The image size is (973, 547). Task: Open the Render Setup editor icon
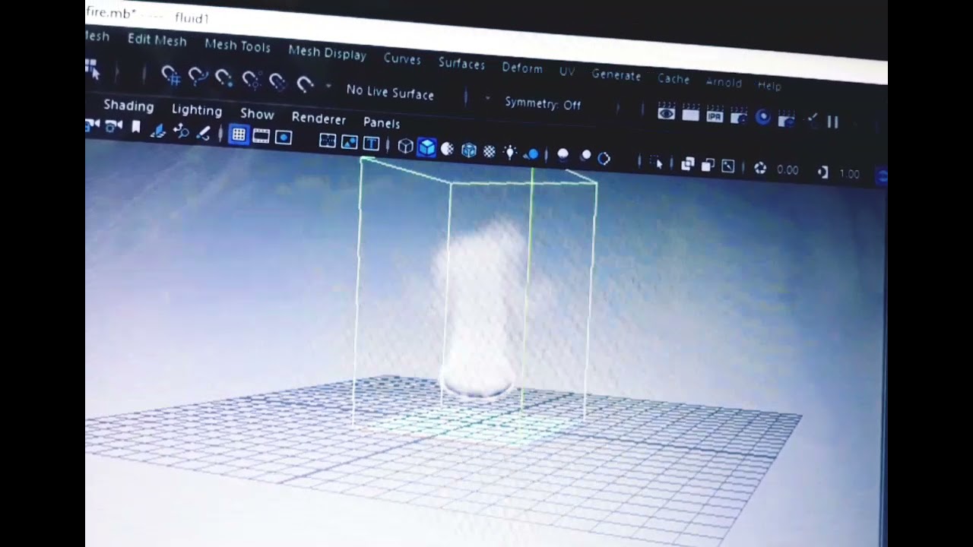[788, 119]
